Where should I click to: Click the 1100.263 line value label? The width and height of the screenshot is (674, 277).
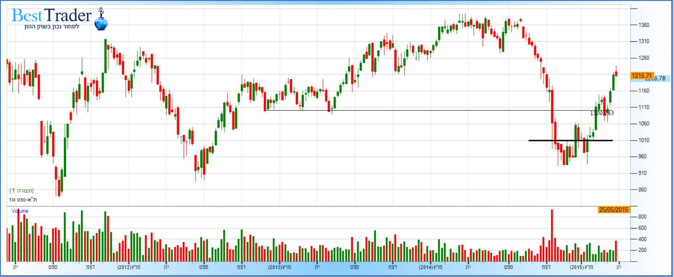click(x=602, y=113)
